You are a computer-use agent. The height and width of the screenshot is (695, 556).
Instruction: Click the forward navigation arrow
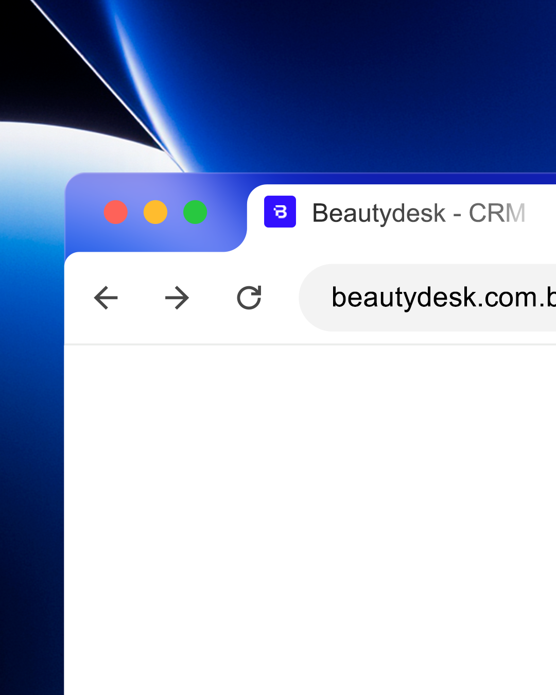coord(177,298)
